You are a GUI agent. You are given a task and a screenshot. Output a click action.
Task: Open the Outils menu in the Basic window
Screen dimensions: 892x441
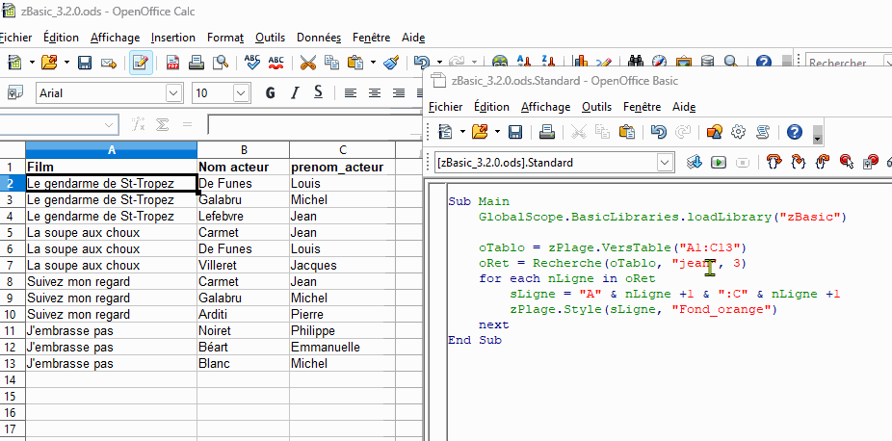click(x=596, y=107)
